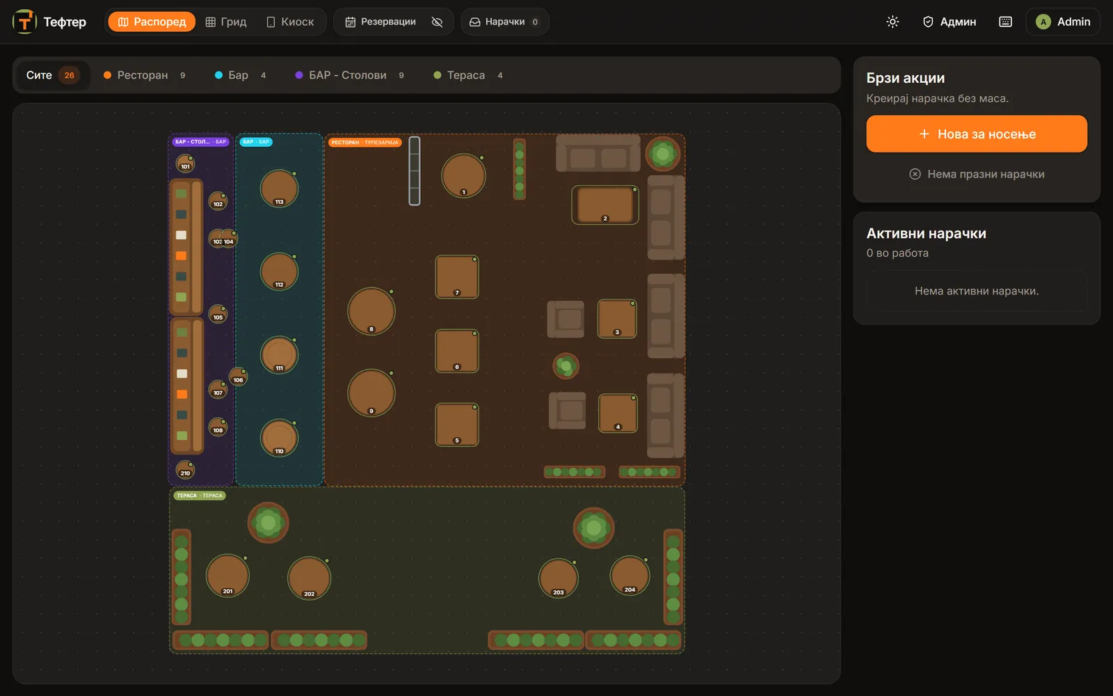Screen dimensions: 1113x696
Task: Select square table 3
Action: (617, 319)
